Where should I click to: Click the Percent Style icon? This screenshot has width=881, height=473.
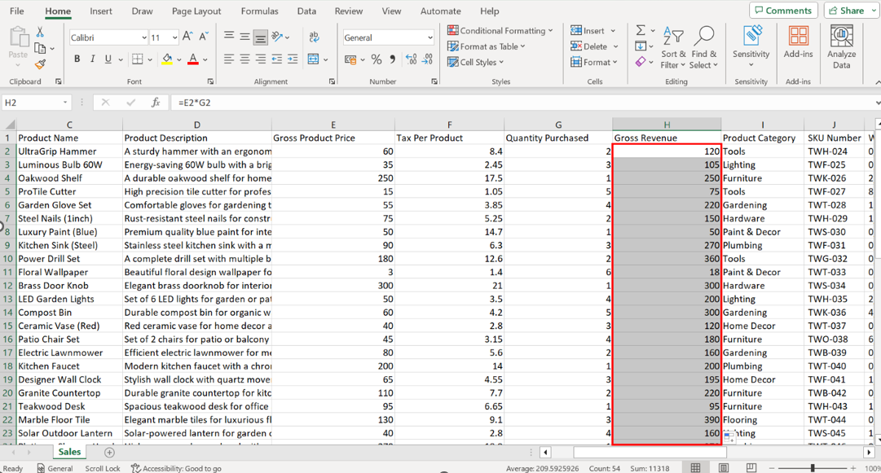376,59
